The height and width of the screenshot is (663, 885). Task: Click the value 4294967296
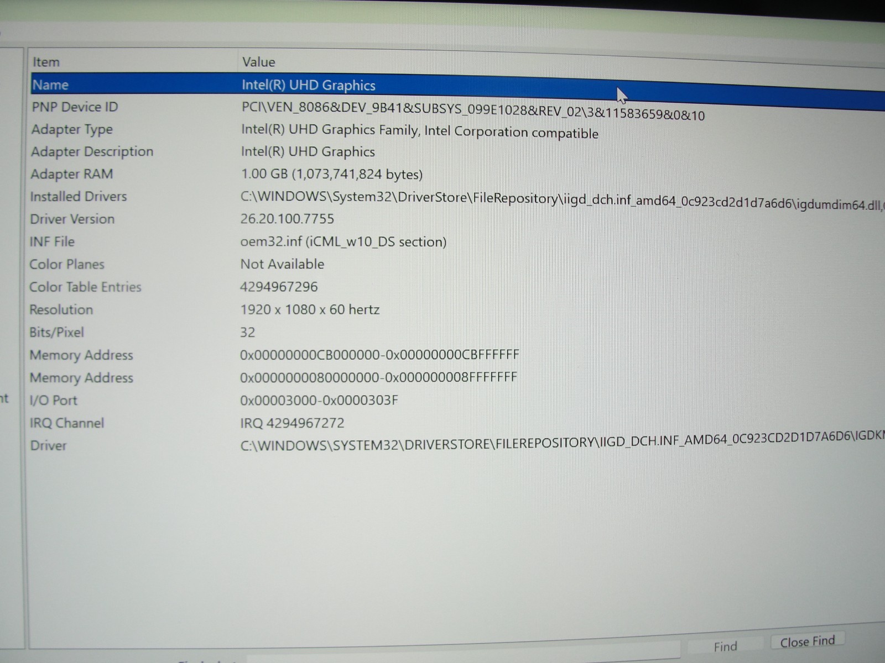279,287
